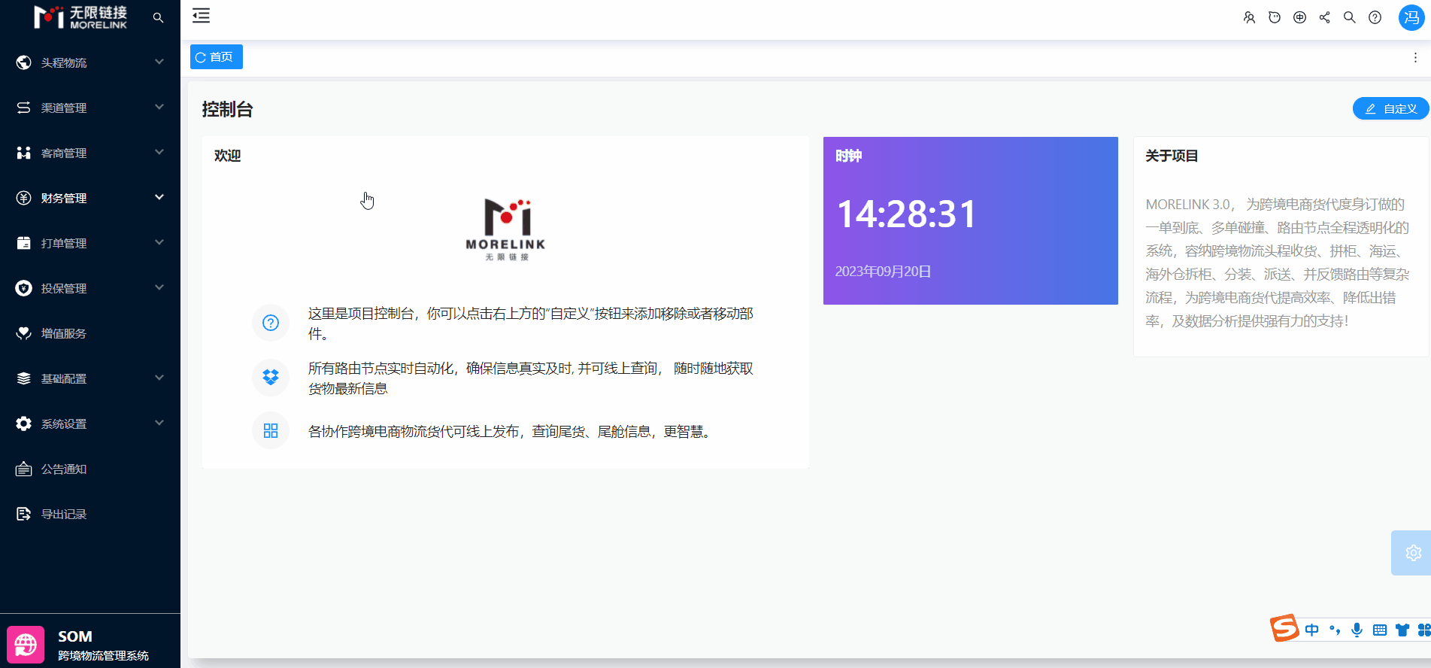1431x668 pixels.
Task: Click the 关于项目 card title
Action: click(x=1172, y=156)
